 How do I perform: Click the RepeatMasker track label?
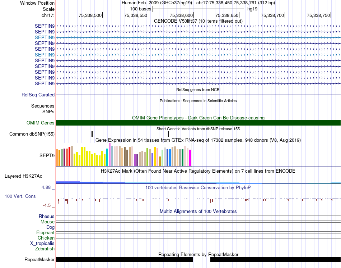tap(39, 259)
